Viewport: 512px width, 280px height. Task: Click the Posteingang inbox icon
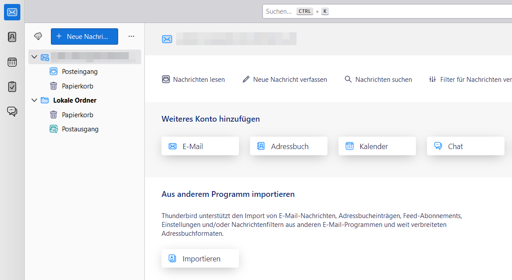[x=54, y=72]
